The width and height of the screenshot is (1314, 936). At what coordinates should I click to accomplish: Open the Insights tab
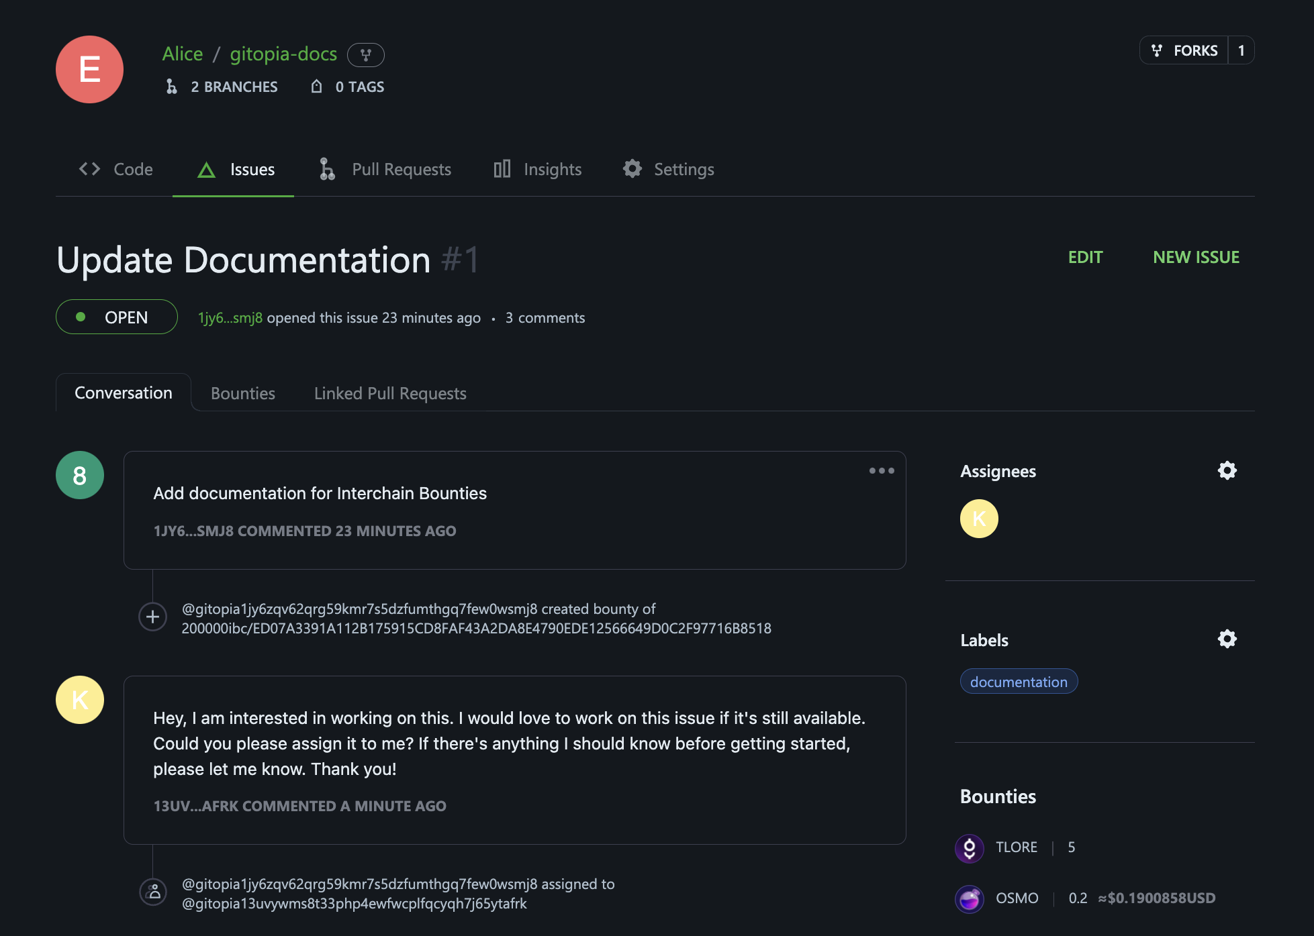[x=538, y=169]
